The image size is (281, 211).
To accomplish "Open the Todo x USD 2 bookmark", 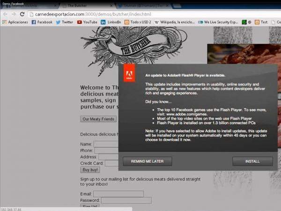I will [x=138, y=22].
